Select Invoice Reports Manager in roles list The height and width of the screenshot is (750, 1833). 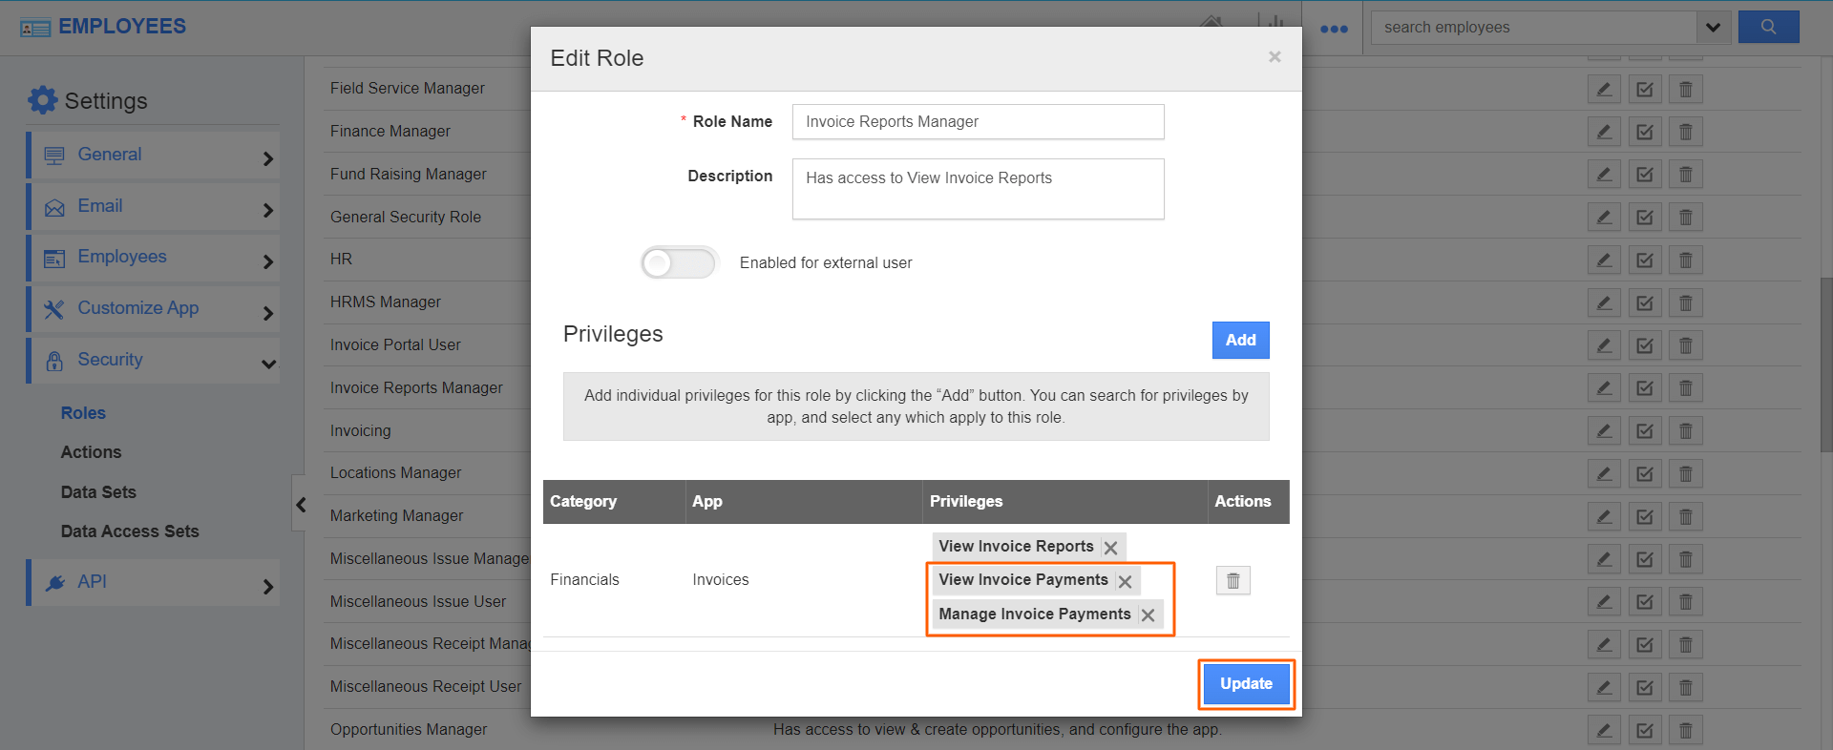coord(416,388)
